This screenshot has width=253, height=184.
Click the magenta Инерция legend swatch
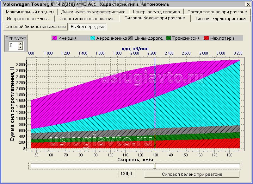point(55,38)
